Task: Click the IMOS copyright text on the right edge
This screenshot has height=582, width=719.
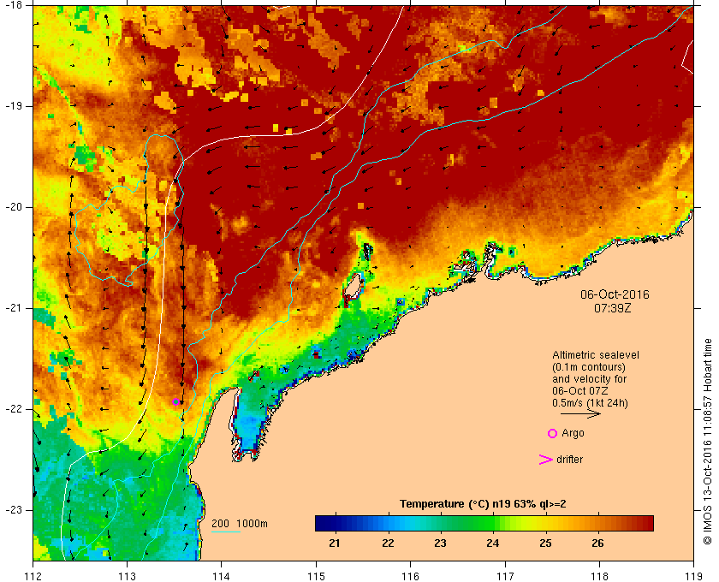Action: pos(707,442)
